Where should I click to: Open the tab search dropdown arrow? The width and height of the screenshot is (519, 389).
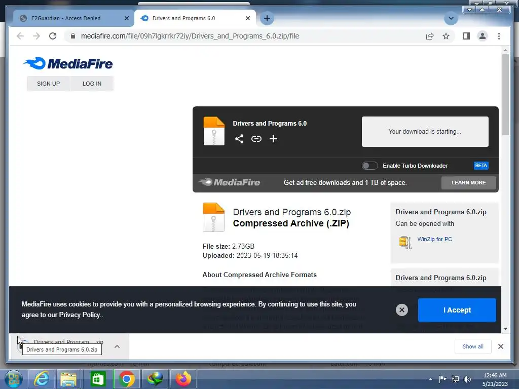pyautogui.click(x=451, y=18)
